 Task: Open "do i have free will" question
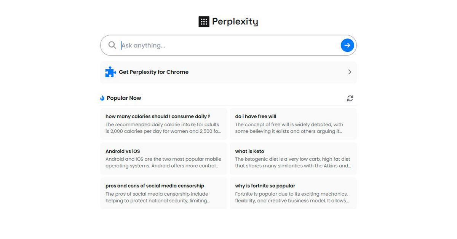point(256,116)
